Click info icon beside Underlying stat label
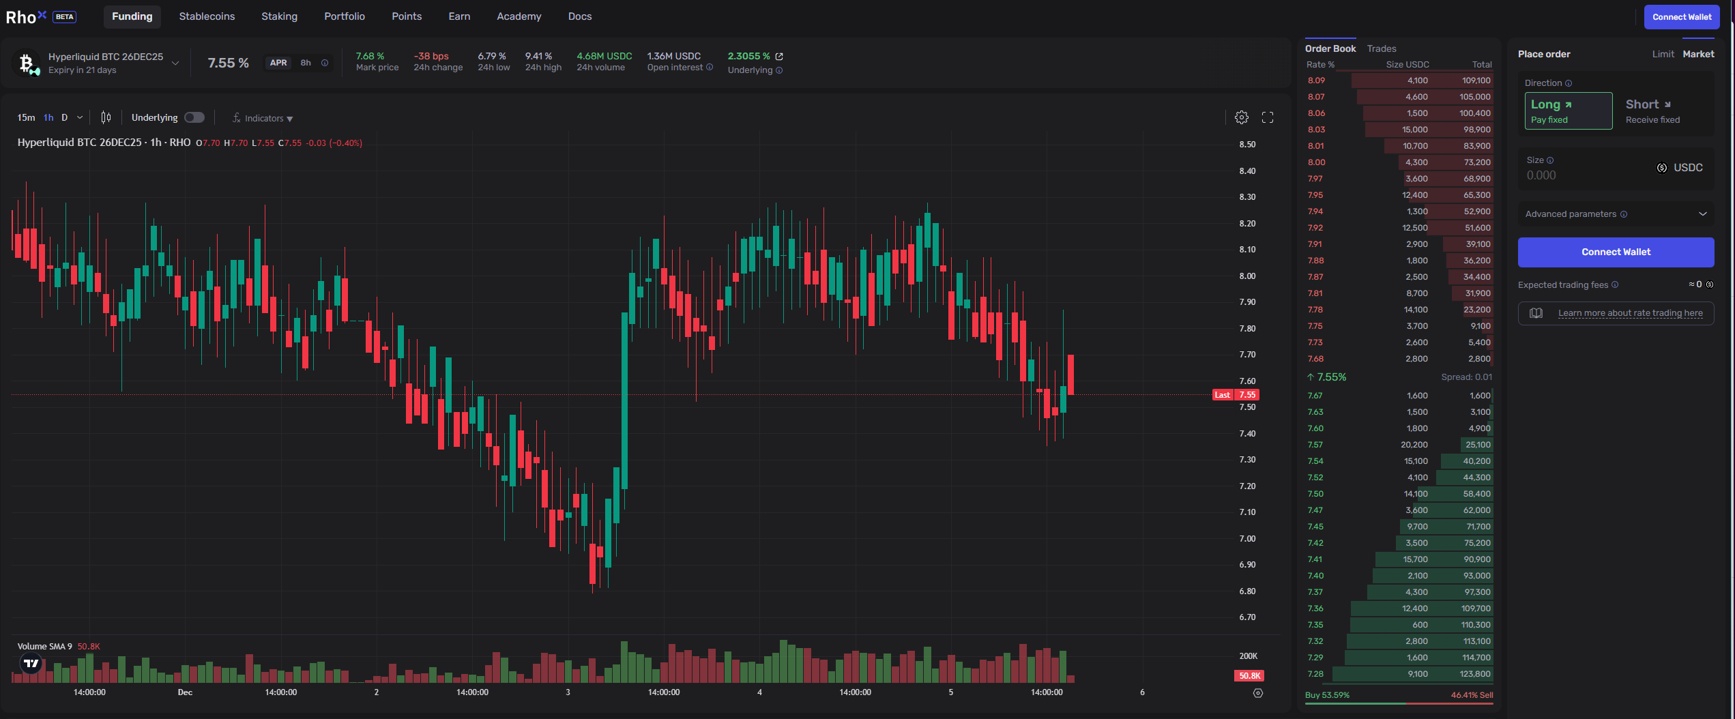1735x719 pixels. click(779, 70)
